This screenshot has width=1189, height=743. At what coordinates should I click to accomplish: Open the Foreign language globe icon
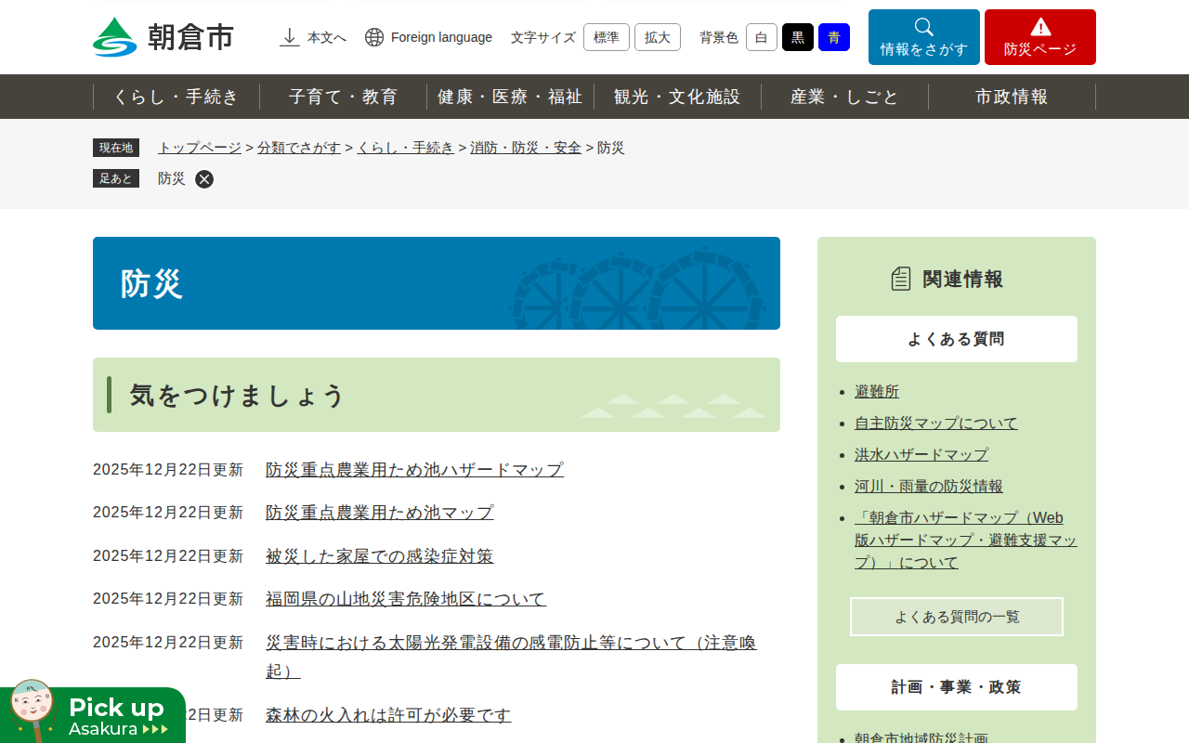coord(374,37)
